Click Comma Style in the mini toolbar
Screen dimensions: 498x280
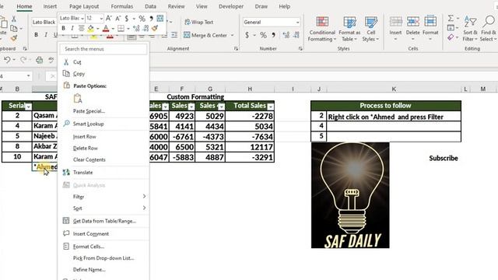pyautogui.click(x=151, y=18)
